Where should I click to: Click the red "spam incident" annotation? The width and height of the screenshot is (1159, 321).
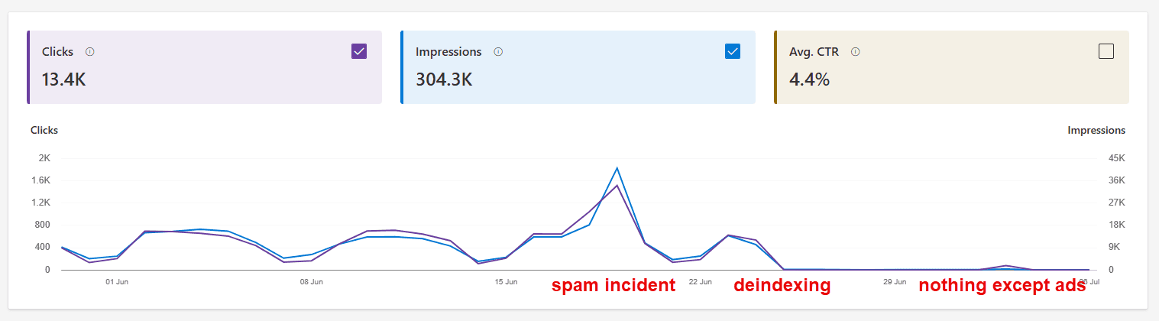point(613,286)
